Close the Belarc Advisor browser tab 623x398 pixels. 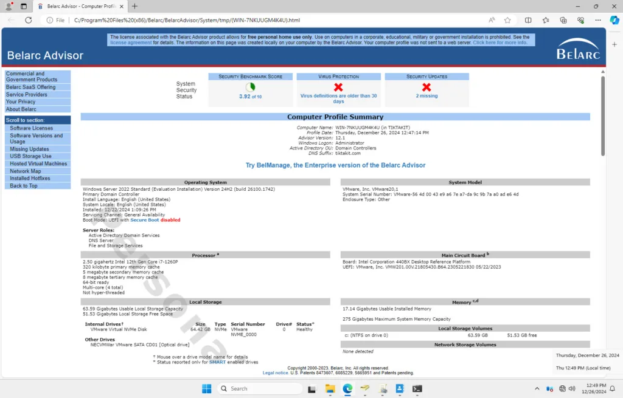[x=122, y=6]
